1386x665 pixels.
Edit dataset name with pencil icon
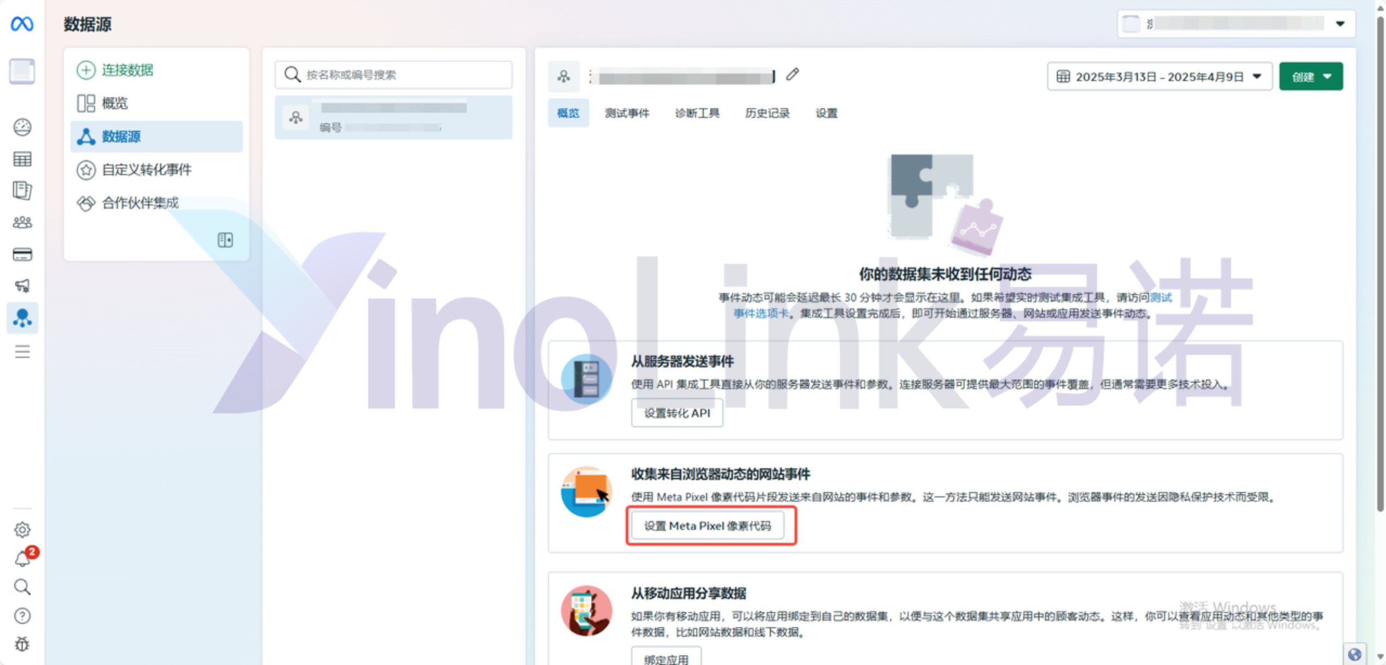(x=793, y=75)
